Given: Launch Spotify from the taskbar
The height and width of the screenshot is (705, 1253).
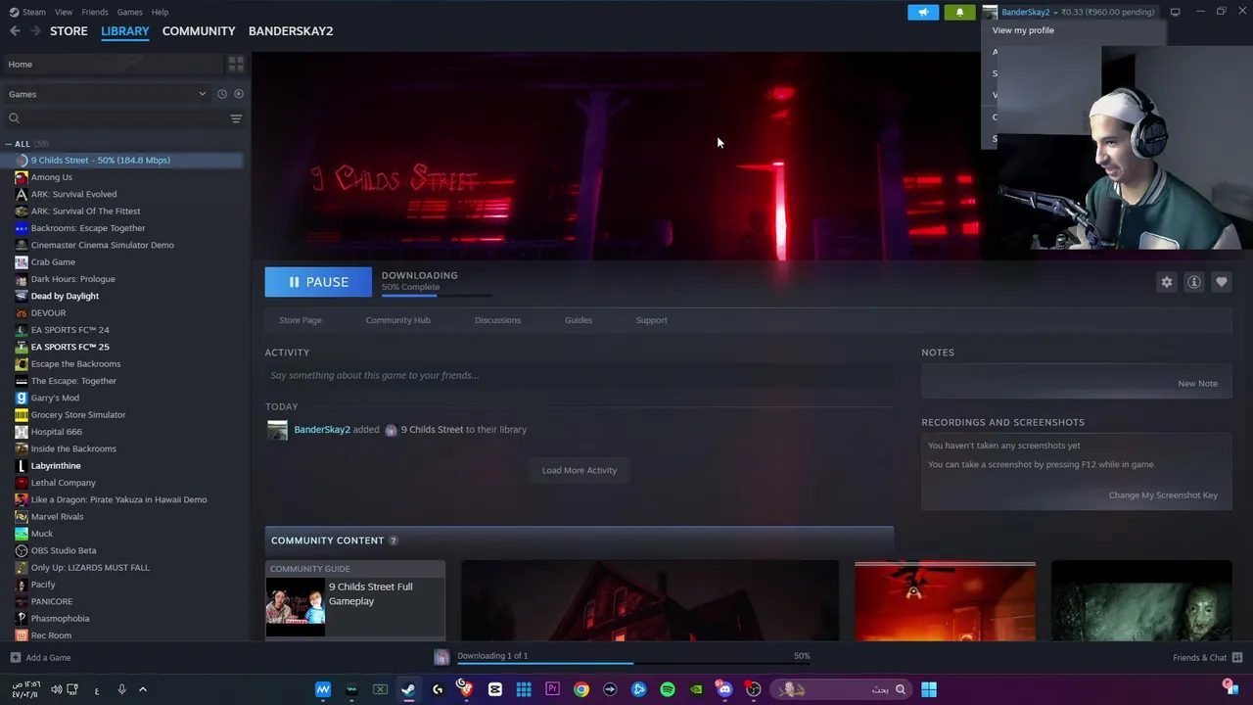Looking at the screenshot, I should click(668, 689).
